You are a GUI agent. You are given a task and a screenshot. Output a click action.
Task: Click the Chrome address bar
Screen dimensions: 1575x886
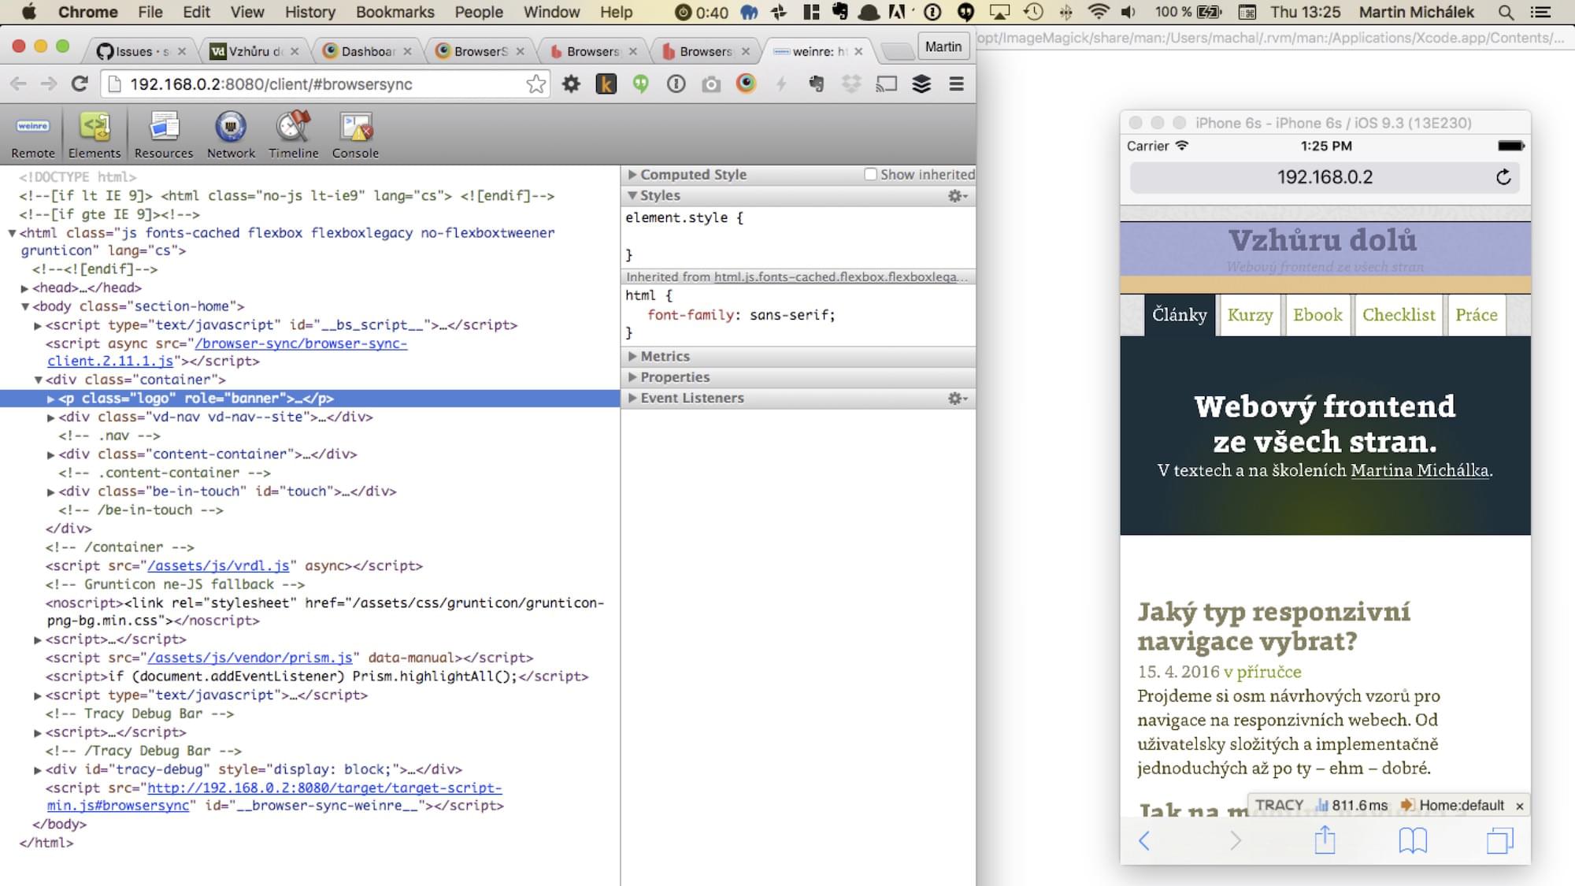[x=315, y=84]
